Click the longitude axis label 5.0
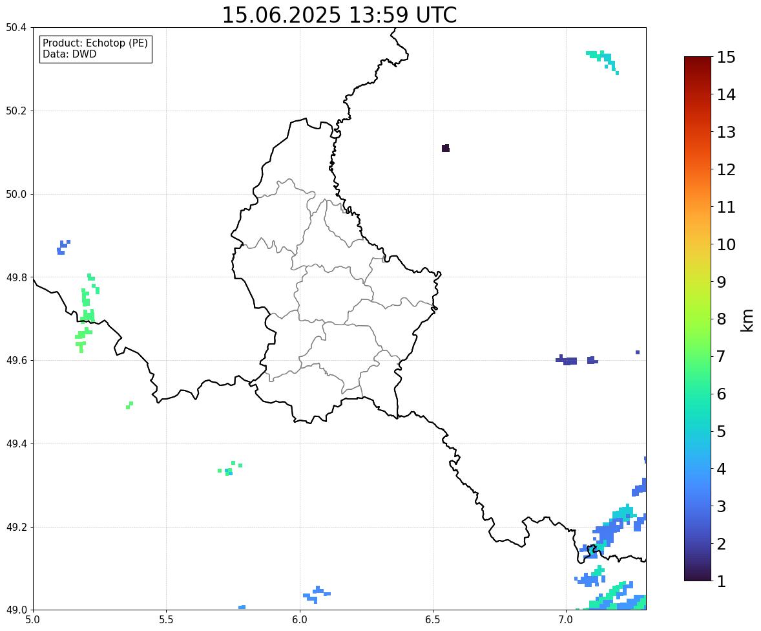Image resolution: width=761 pixels, height=631 pixels. click(33, 620)
